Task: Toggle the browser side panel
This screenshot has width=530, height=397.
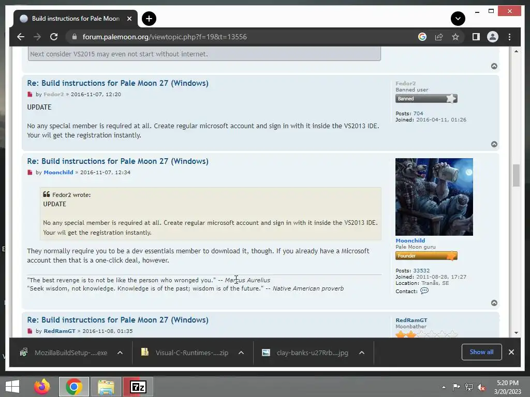Action: [476, 37]
